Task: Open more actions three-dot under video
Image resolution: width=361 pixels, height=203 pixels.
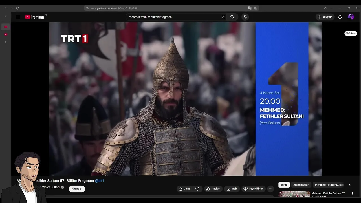Action: (x=270, y=189)
